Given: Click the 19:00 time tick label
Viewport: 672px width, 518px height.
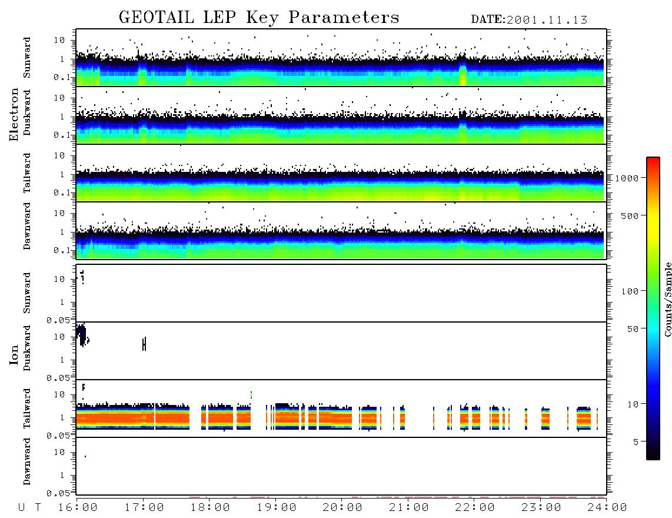Looking at the screenshot, I should 277,508.
